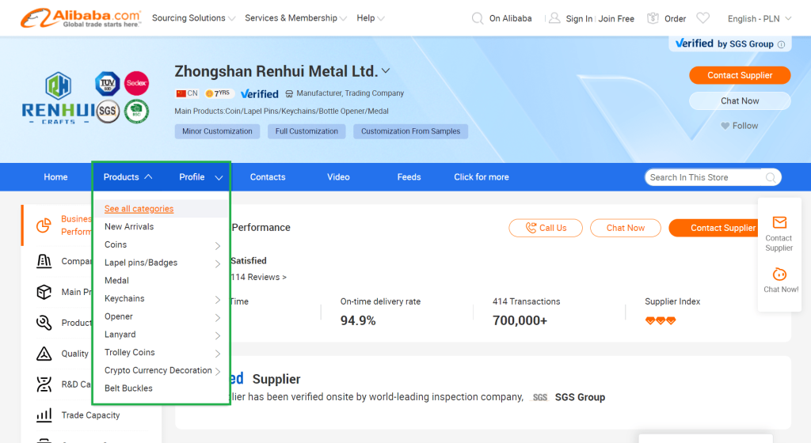Viewport: 811px width, 443px height.
Task: Click the Renhui Crafts company logo
Action: [59, 98]
